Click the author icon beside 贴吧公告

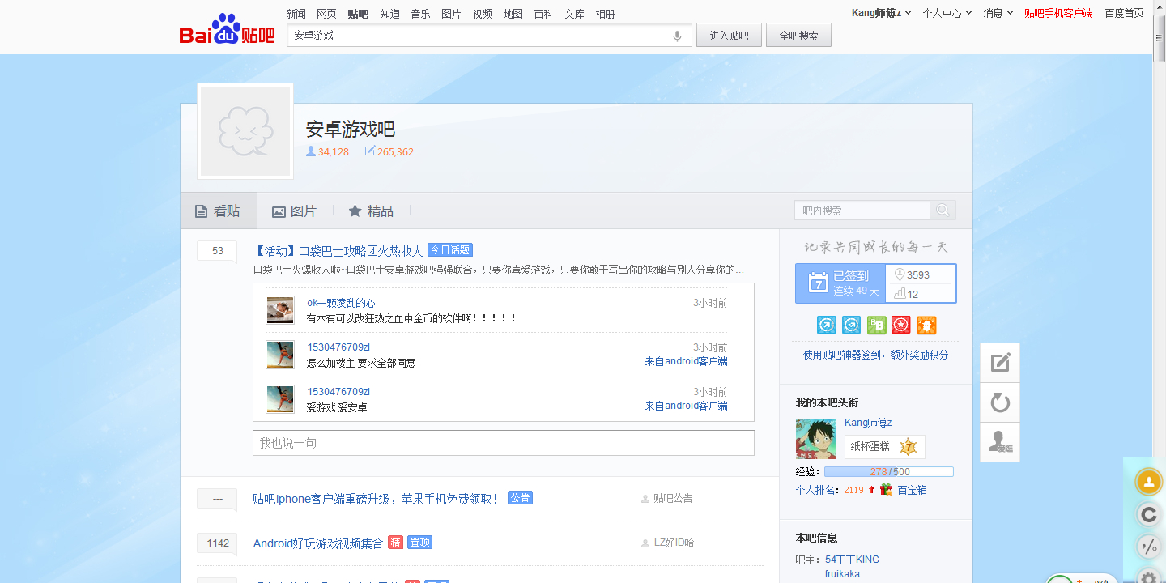(x=645, y=499)
